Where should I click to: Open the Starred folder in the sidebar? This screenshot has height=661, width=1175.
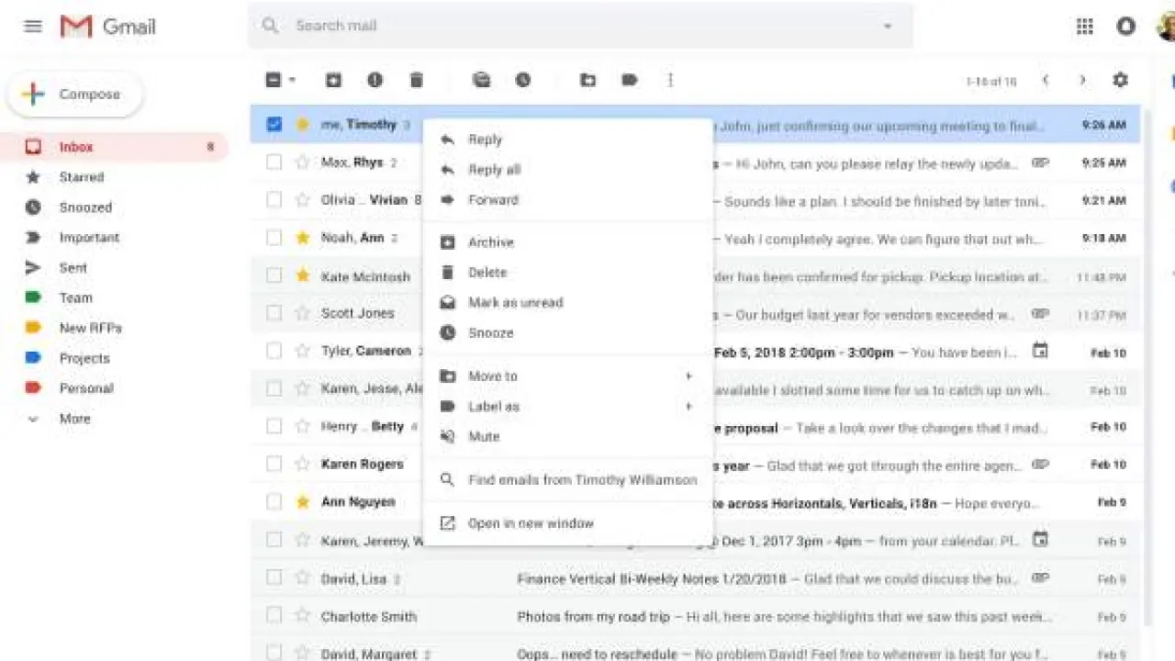coord(81,177)
